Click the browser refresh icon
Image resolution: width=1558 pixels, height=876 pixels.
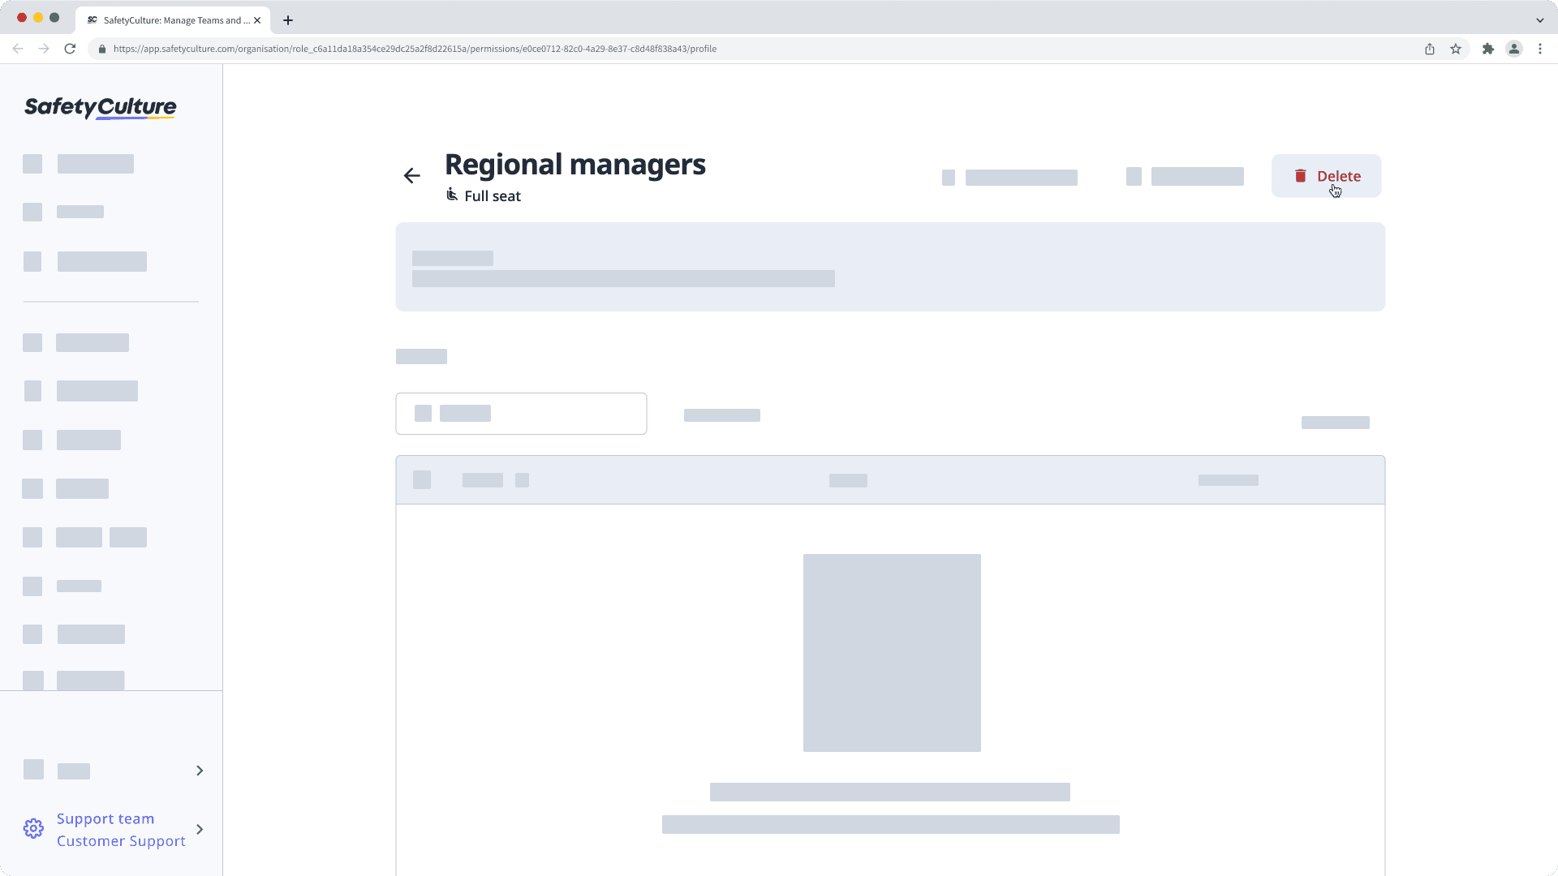pos(70,49)
